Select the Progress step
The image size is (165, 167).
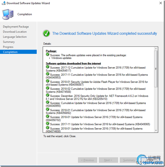click(8, 47)
